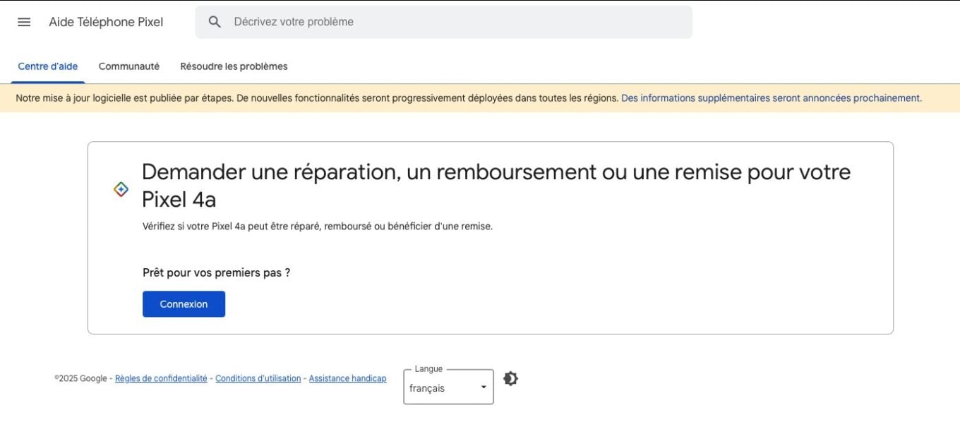Open the Langue dropdown set to français
The image size is (960, 422).
coord(448,387)
